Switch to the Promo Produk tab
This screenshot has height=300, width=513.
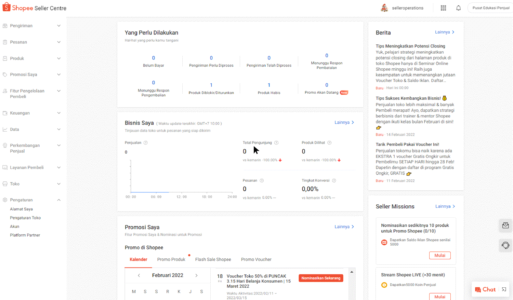coord(171,259)
